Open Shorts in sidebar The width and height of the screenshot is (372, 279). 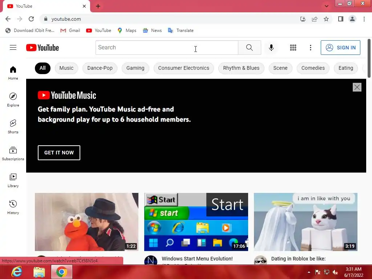(13, 126)
